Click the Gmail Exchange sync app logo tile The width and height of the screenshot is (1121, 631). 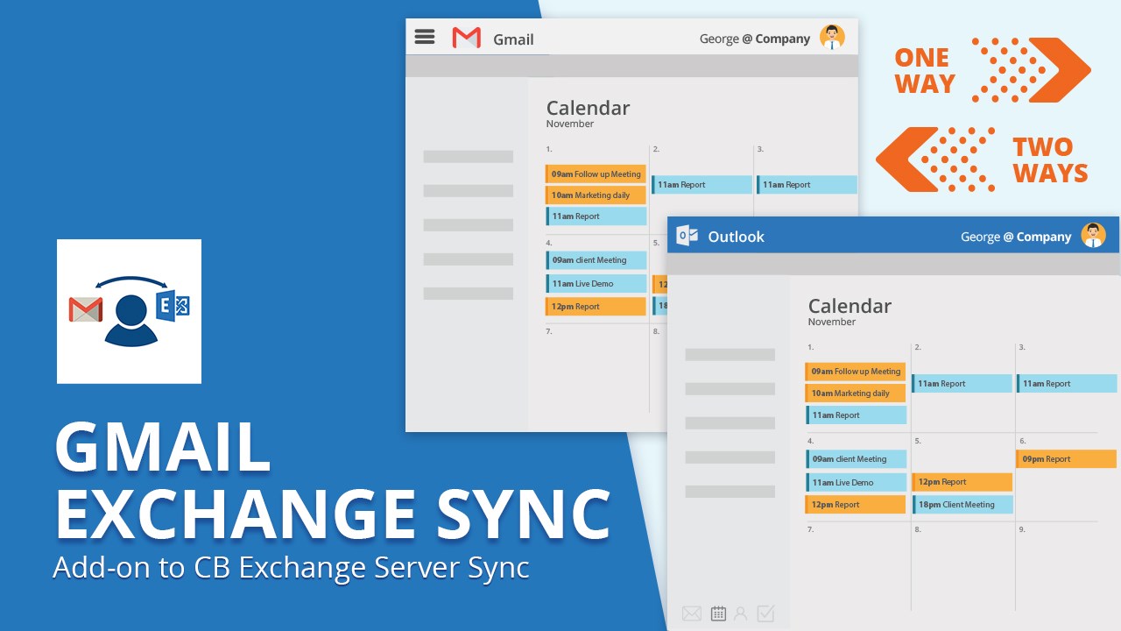[129, 311]
